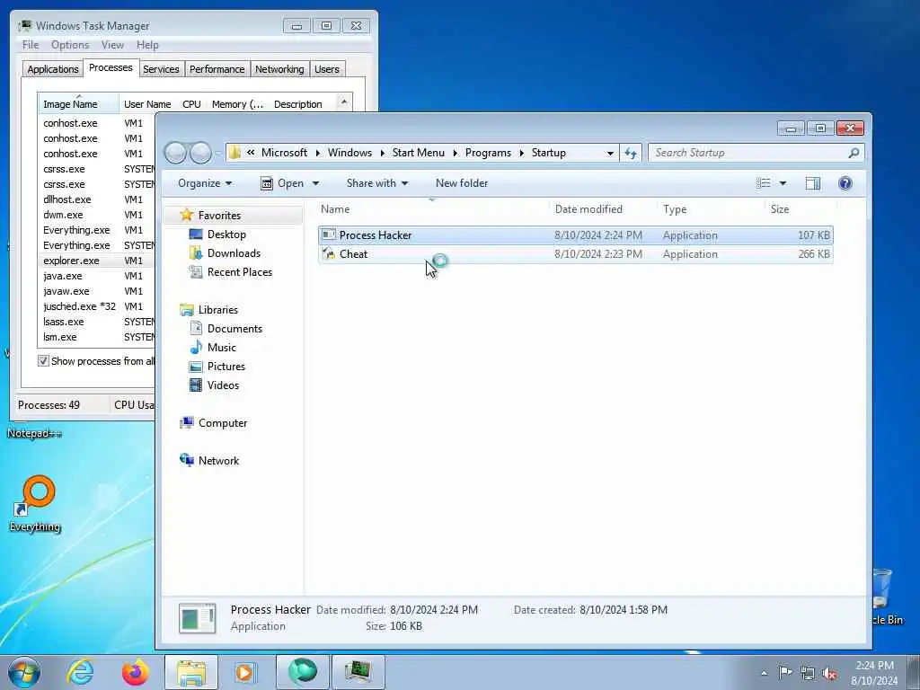The height and width of the screenshot is (690, 920).
Task: Expand the Organize dropdown
Action: pyautogui.click(x=205, y=183)
